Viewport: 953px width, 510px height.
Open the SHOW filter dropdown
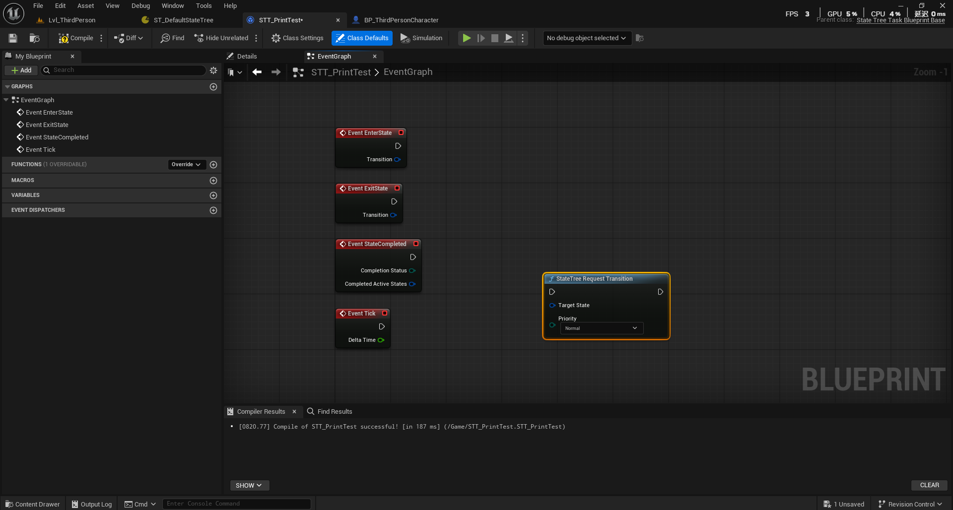coord(249,486)
